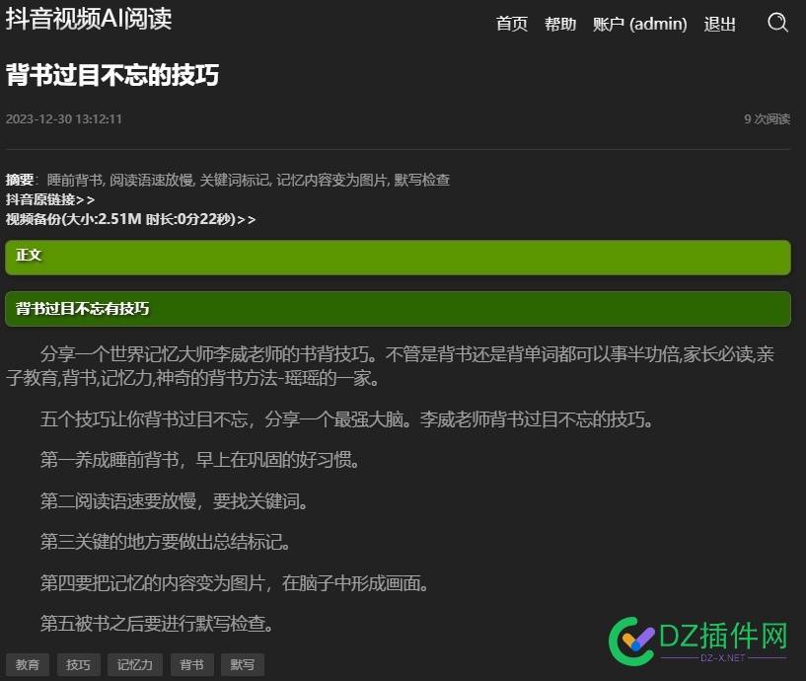Open the 首页 home menu item
This screenshot has width=806, height=681.
[x=511, y=24]
